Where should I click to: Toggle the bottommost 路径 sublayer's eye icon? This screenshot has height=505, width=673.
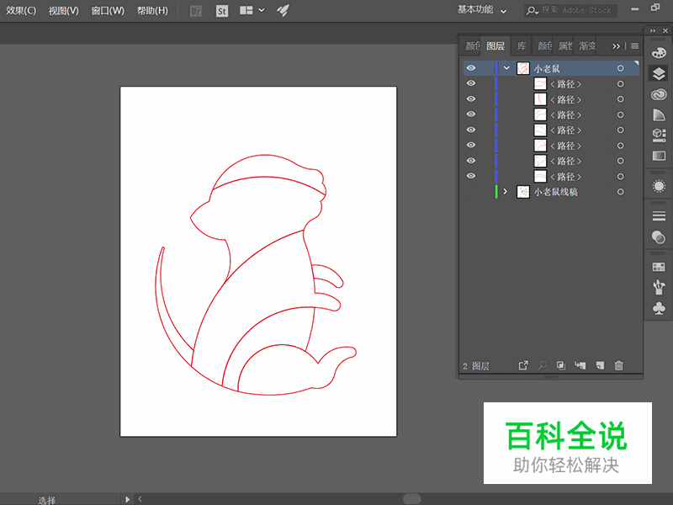point(471,177)
